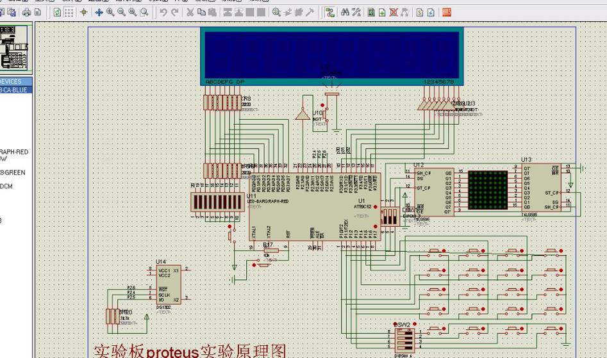Set the false origin with the crosshair icon
Viewport: 607px width, 358px height.
tap(83, 12)
